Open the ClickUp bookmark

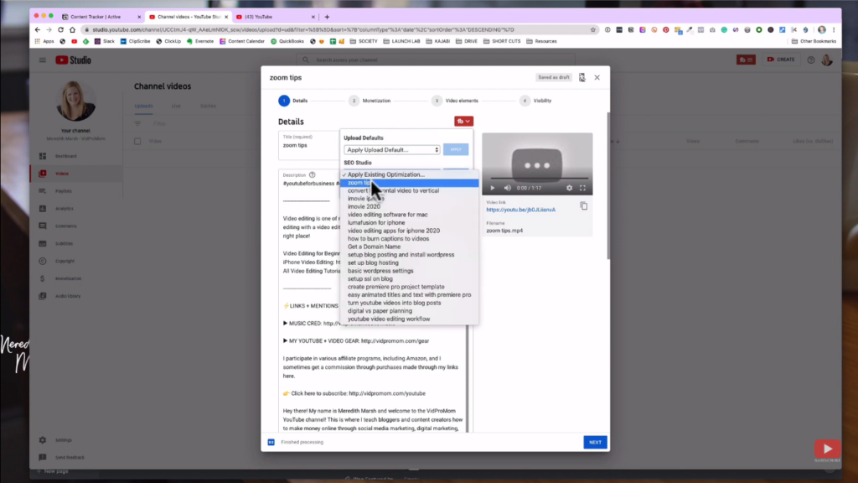(x=168, y=41)
